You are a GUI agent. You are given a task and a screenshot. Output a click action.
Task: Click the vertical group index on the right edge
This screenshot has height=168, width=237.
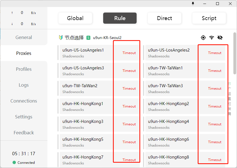pos(229,99)
